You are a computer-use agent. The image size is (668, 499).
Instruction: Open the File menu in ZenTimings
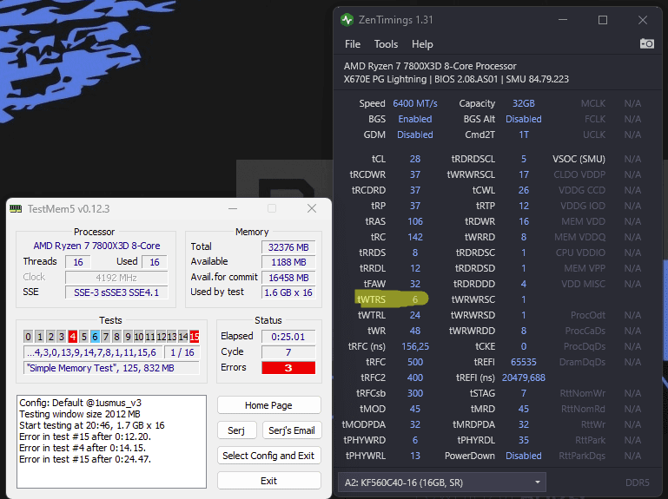(353, 44)
